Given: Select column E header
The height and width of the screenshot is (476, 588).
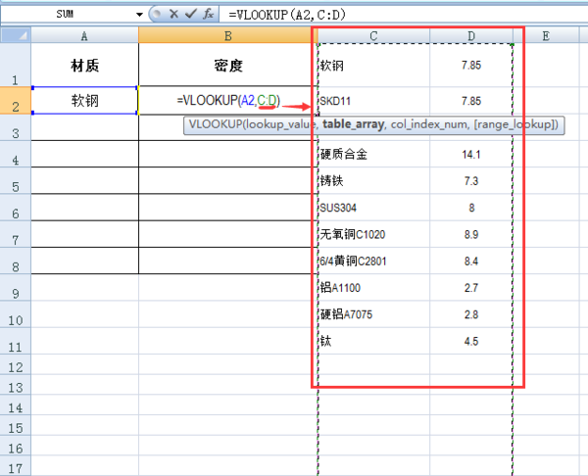Looking at the screenshot, I should [x=546, y=36].
